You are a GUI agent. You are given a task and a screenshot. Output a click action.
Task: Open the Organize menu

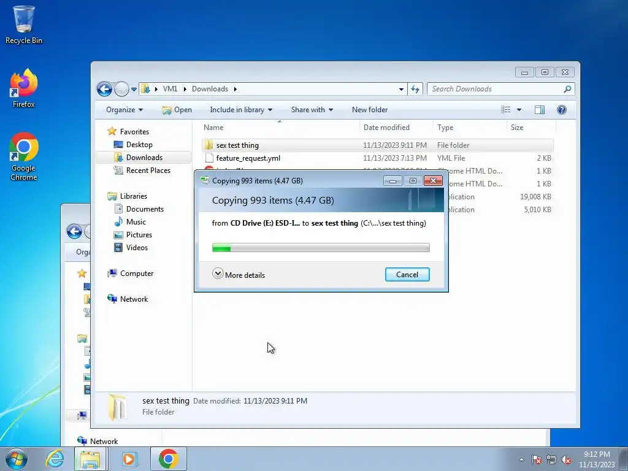click(124, 110)
